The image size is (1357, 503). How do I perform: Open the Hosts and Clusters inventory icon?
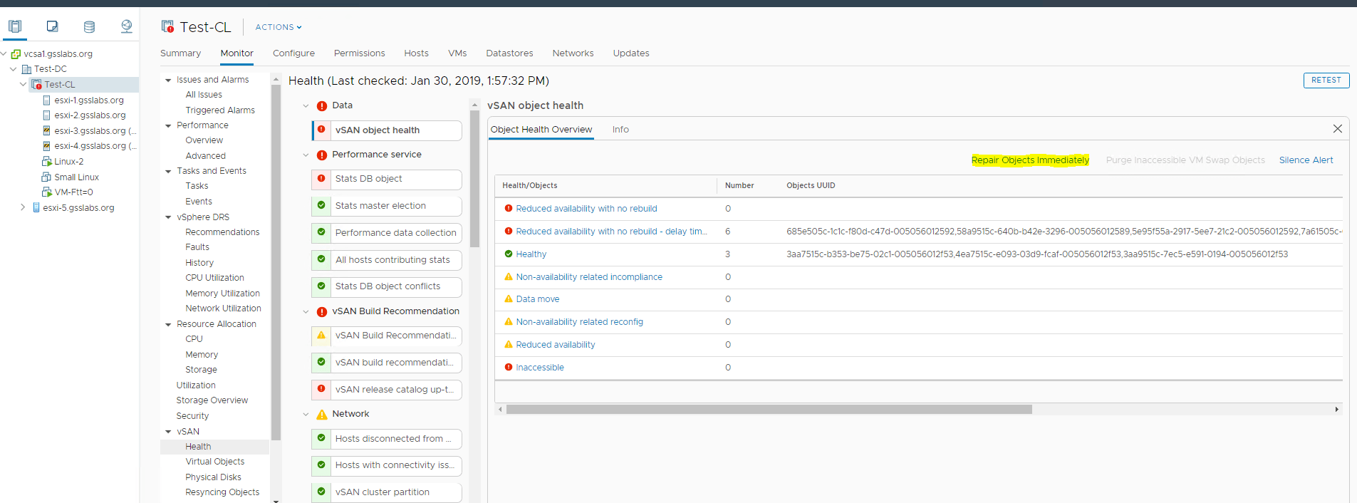point(15,27)
